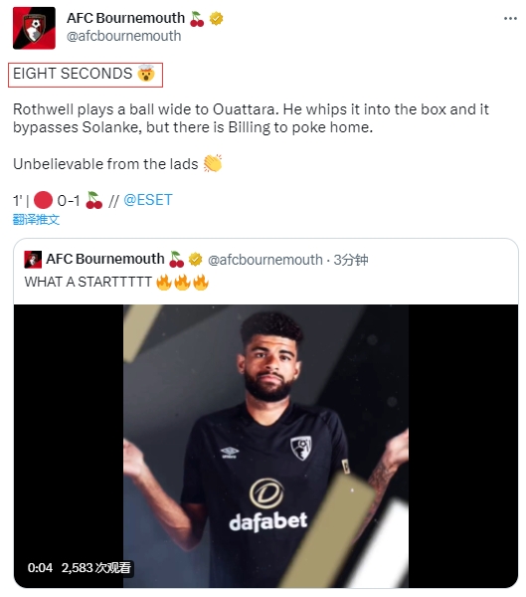Click the gold verified badge in header
Screen dimensions: 526x597
pos(216,18)
